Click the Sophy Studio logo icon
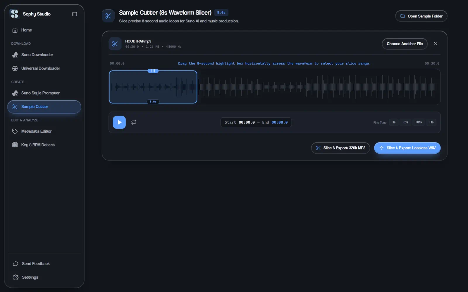The height and width of the screenshot is (292, 468). (14, 14)
